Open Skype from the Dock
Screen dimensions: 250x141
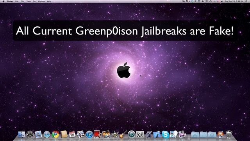click(x=165, y=134)
